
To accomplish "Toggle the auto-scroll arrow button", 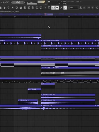I will (x=57, y=8).
